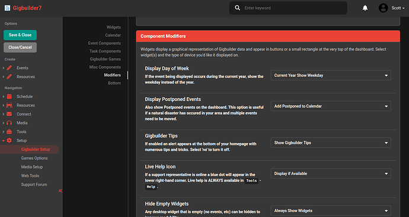Viewport: 409px width, 217px height.
Task: Open the Gigbuilder Tips dropdown
Action: [331, 142]
